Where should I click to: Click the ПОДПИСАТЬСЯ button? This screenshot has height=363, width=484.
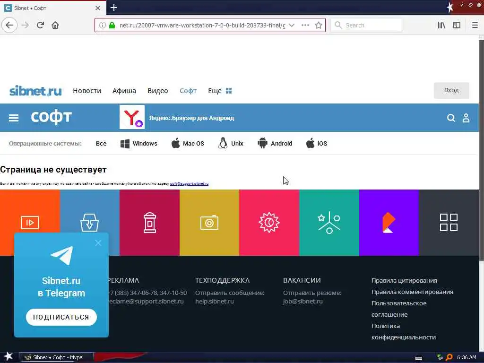[x=61, y=317]
